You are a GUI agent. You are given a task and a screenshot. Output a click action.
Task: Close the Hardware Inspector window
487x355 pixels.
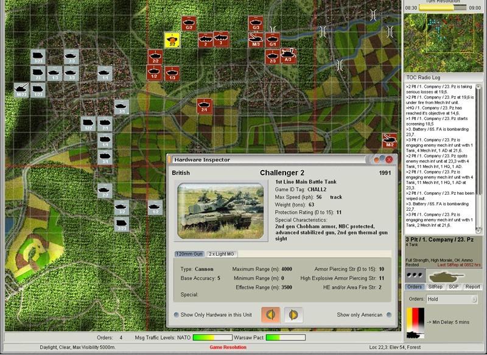(x=390, y=159)
